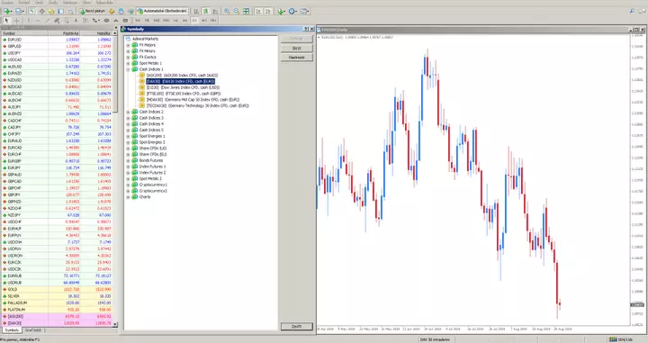Select the arrow cursor tool

point(6,20)
